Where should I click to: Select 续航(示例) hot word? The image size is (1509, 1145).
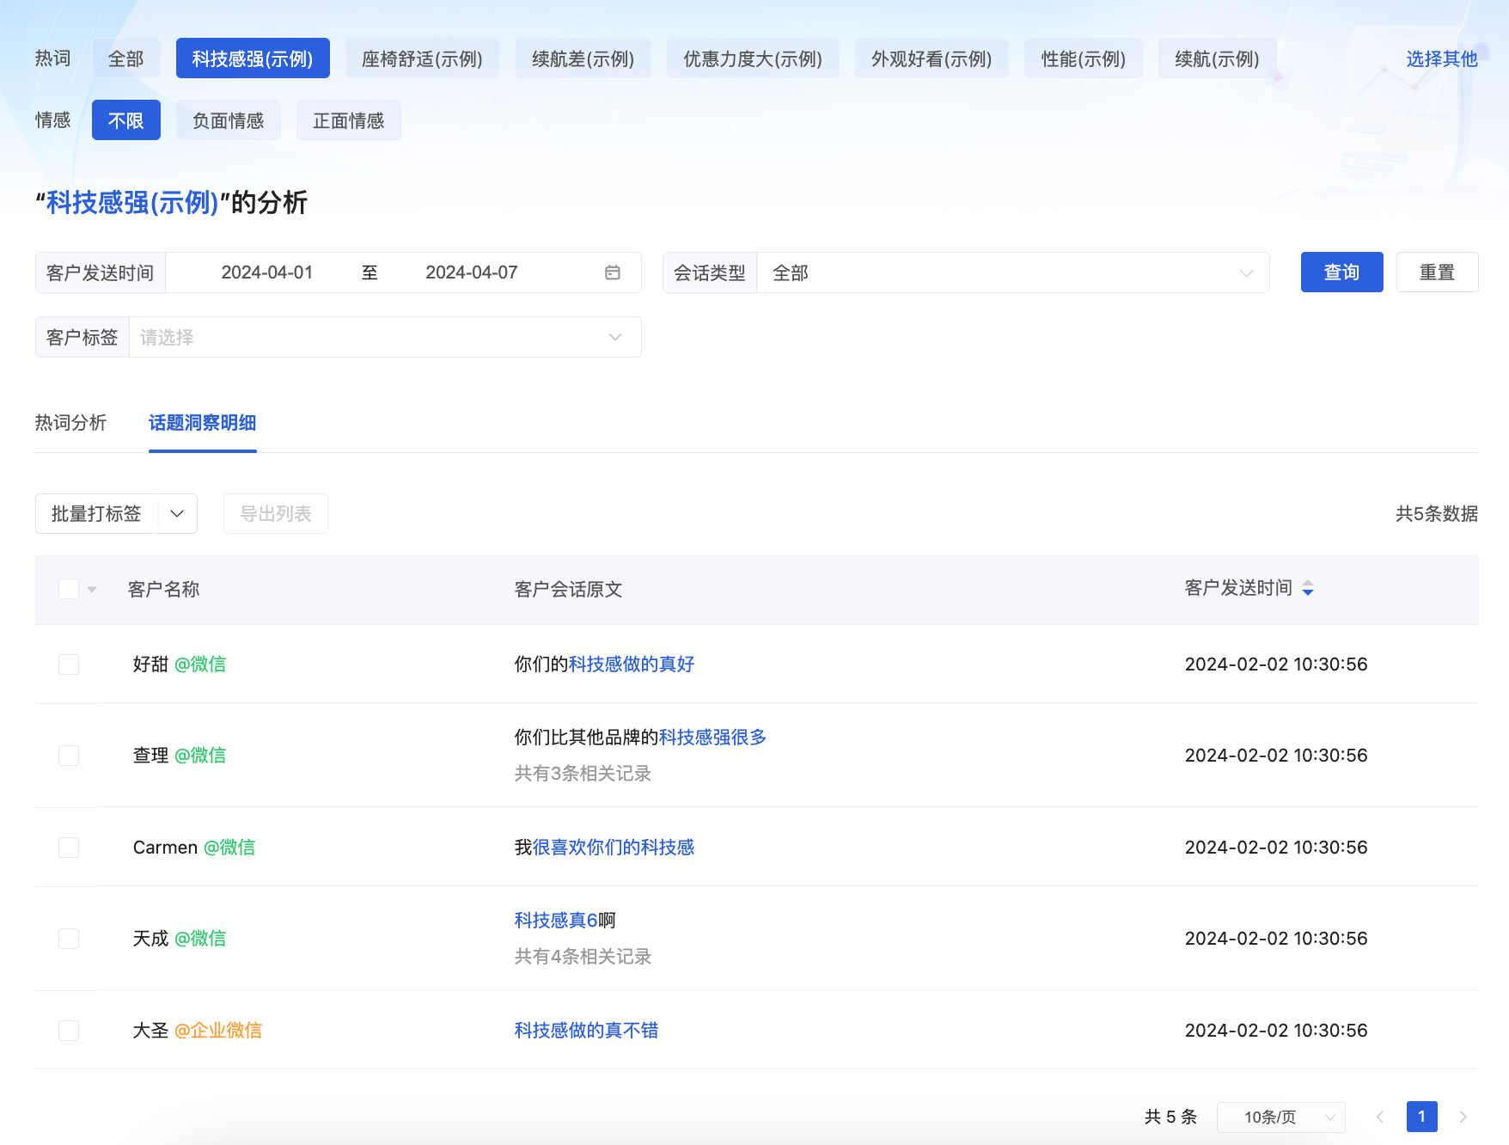pyautogui.click(x=1217, y=58)
